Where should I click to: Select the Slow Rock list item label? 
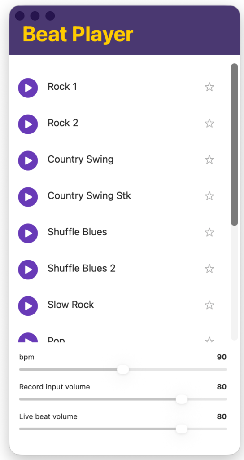point(71,305)
